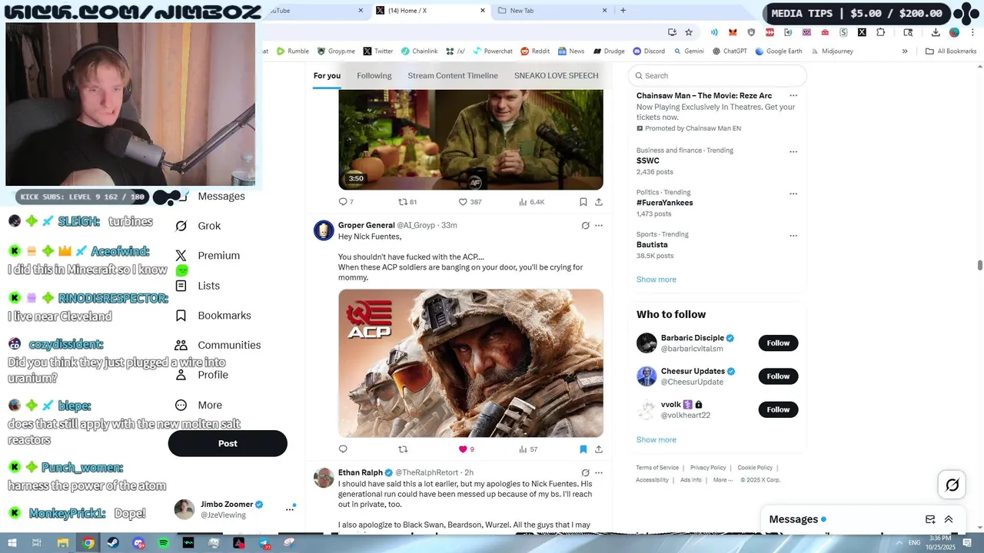
Task: Open more options on Groper General post
Action: click(599, 225)
